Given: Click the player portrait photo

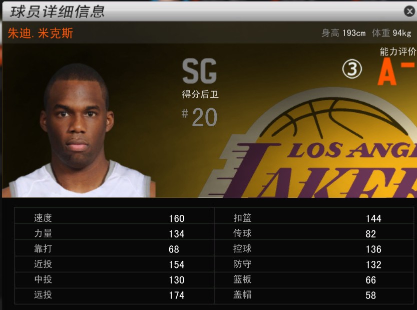Looking at the screenshot, I should click(79, 130).
